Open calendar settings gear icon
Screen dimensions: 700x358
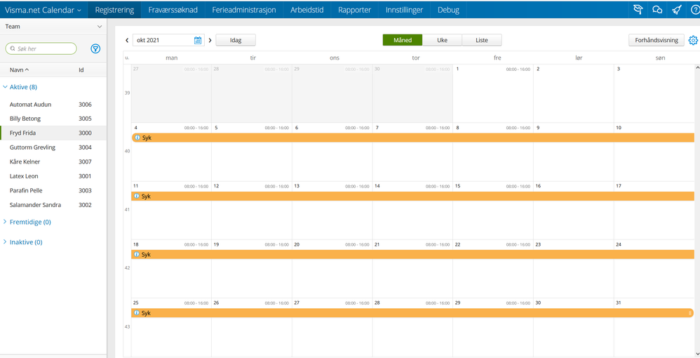point(693,40)
